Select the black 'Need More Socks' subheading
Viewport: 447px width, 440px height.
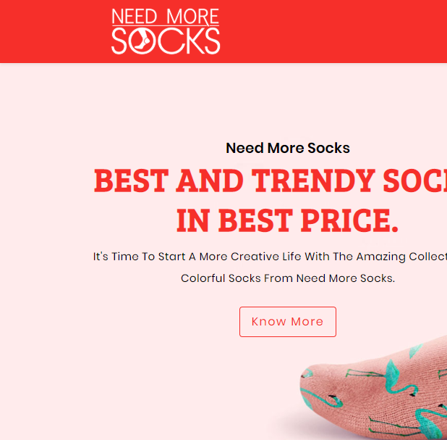[x=288, y=148]
